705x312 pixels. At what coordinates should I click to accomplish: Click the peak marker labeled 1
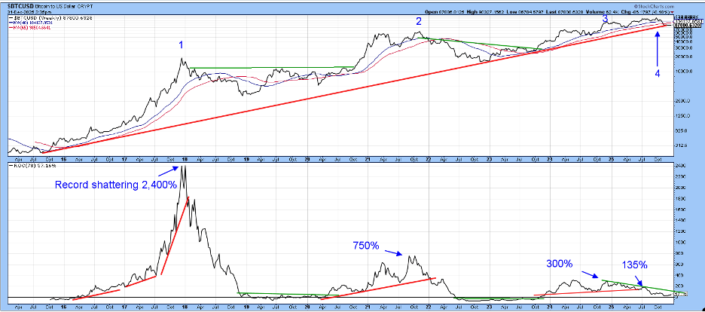(181, 45)
